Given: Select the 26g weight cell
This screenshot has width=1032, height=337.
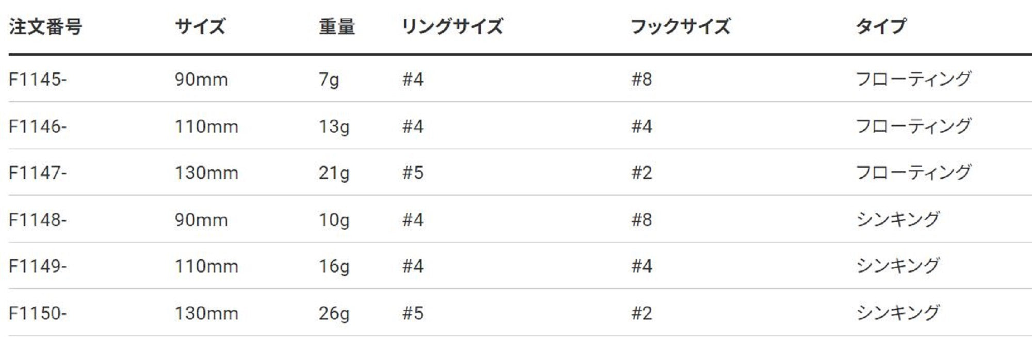Looking at the screenshot, I should [x=334, y=313].
